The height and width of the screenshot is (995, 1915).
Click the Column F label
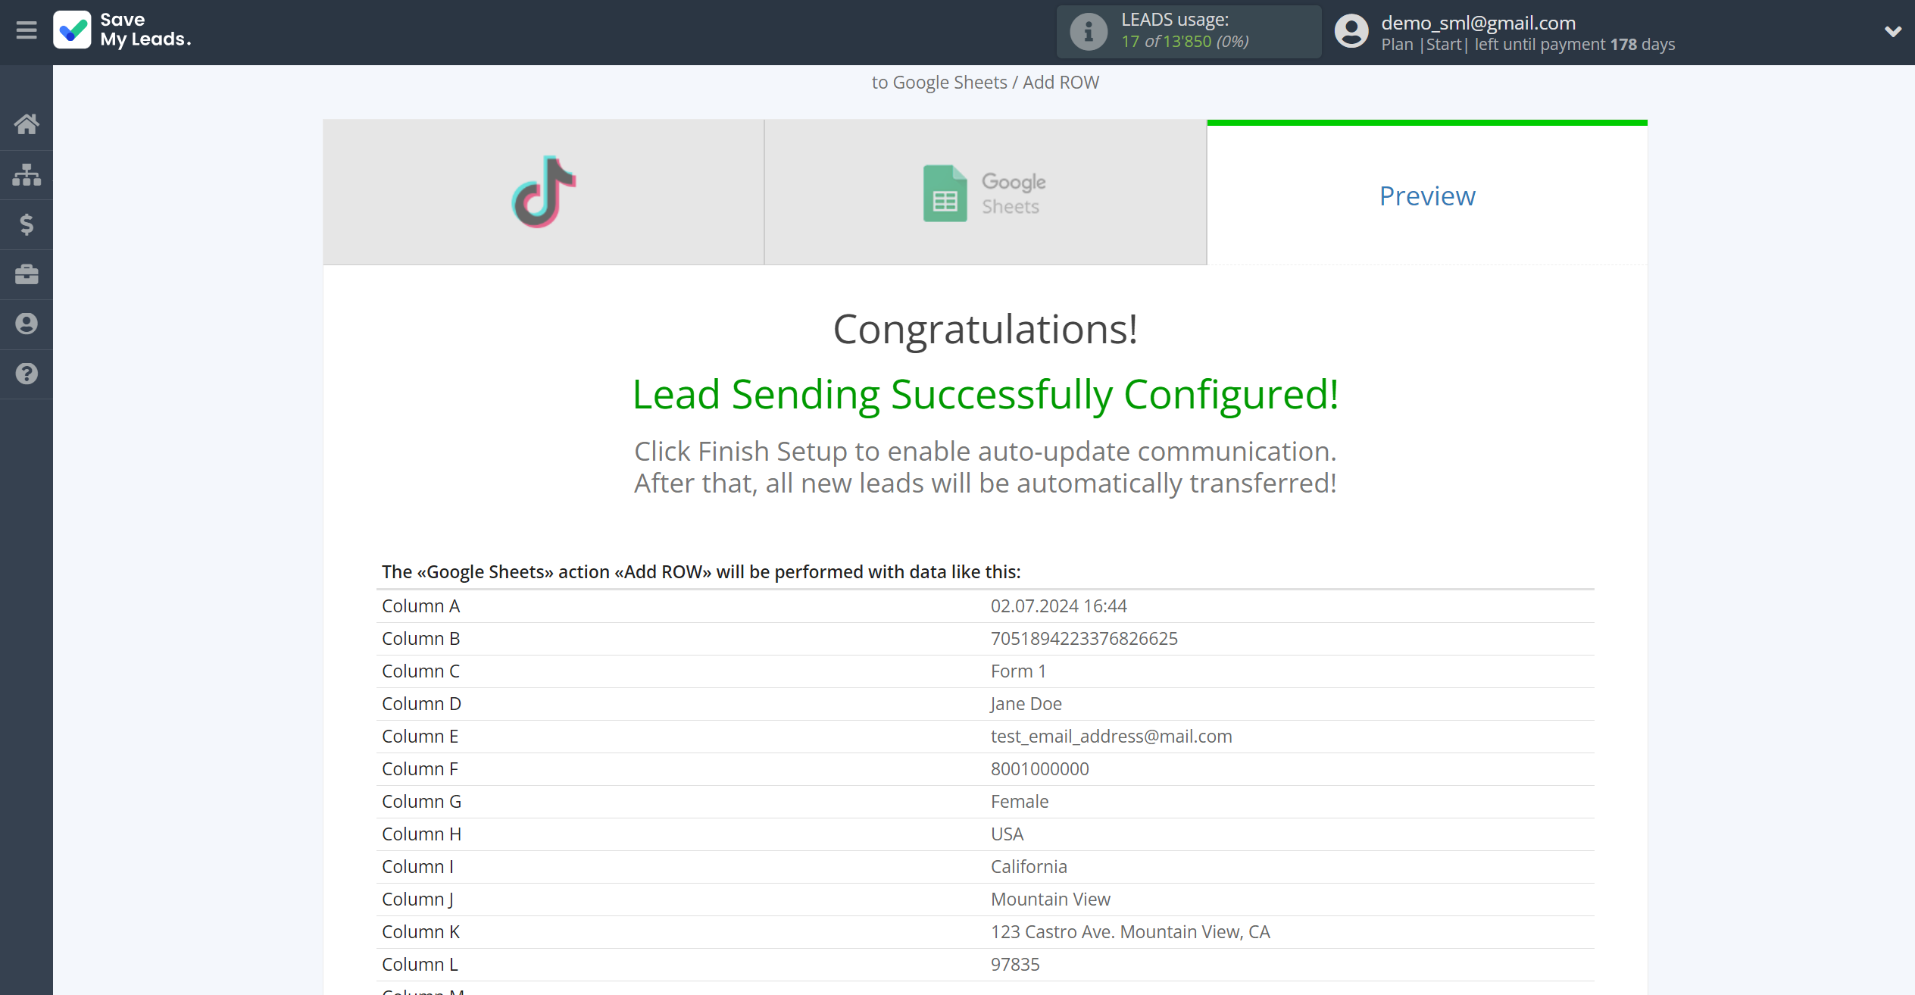[x=420, y=768]
